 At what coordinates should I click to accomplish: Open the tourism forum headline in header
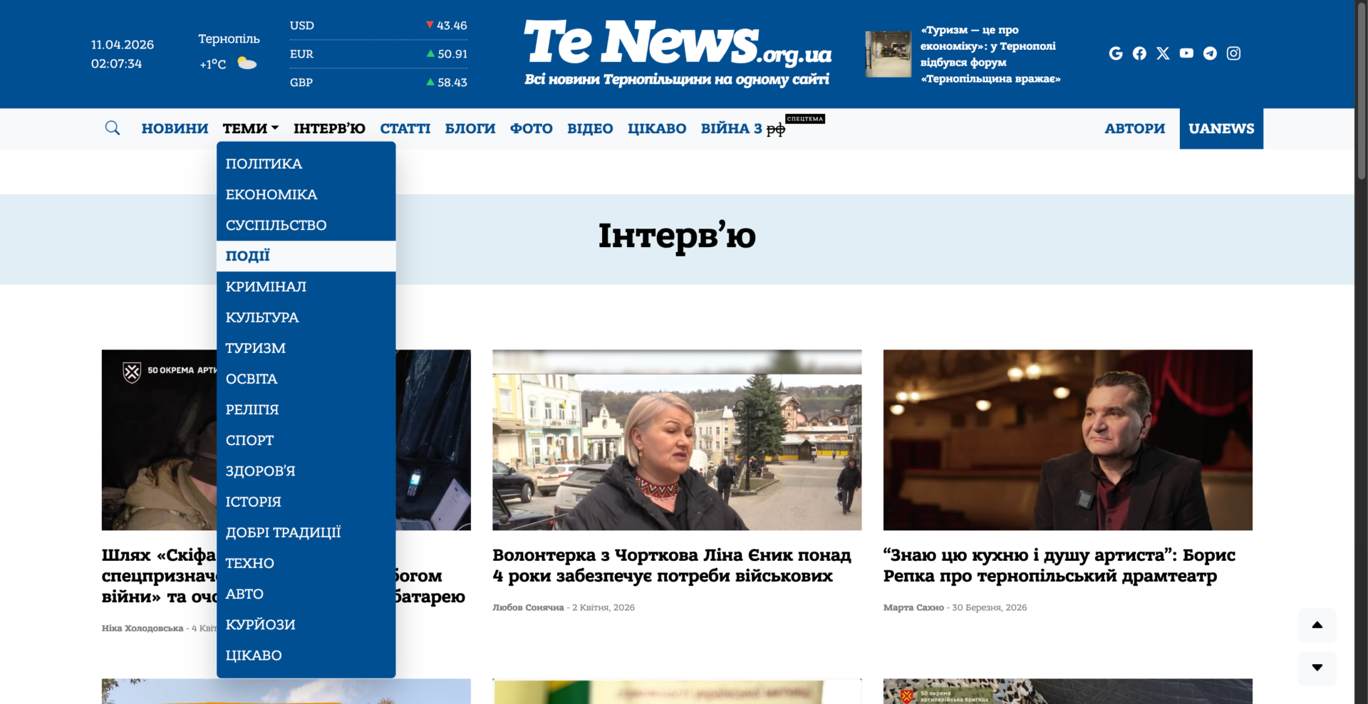pos(990,54)
